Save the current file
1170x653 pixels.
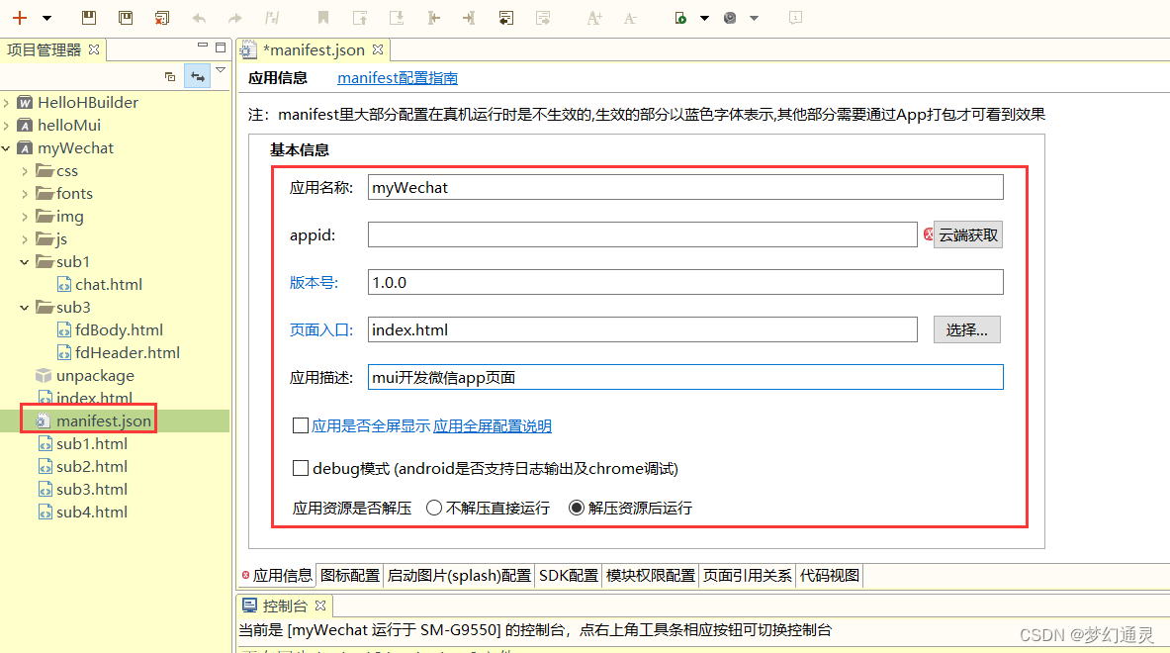[88, 17]
